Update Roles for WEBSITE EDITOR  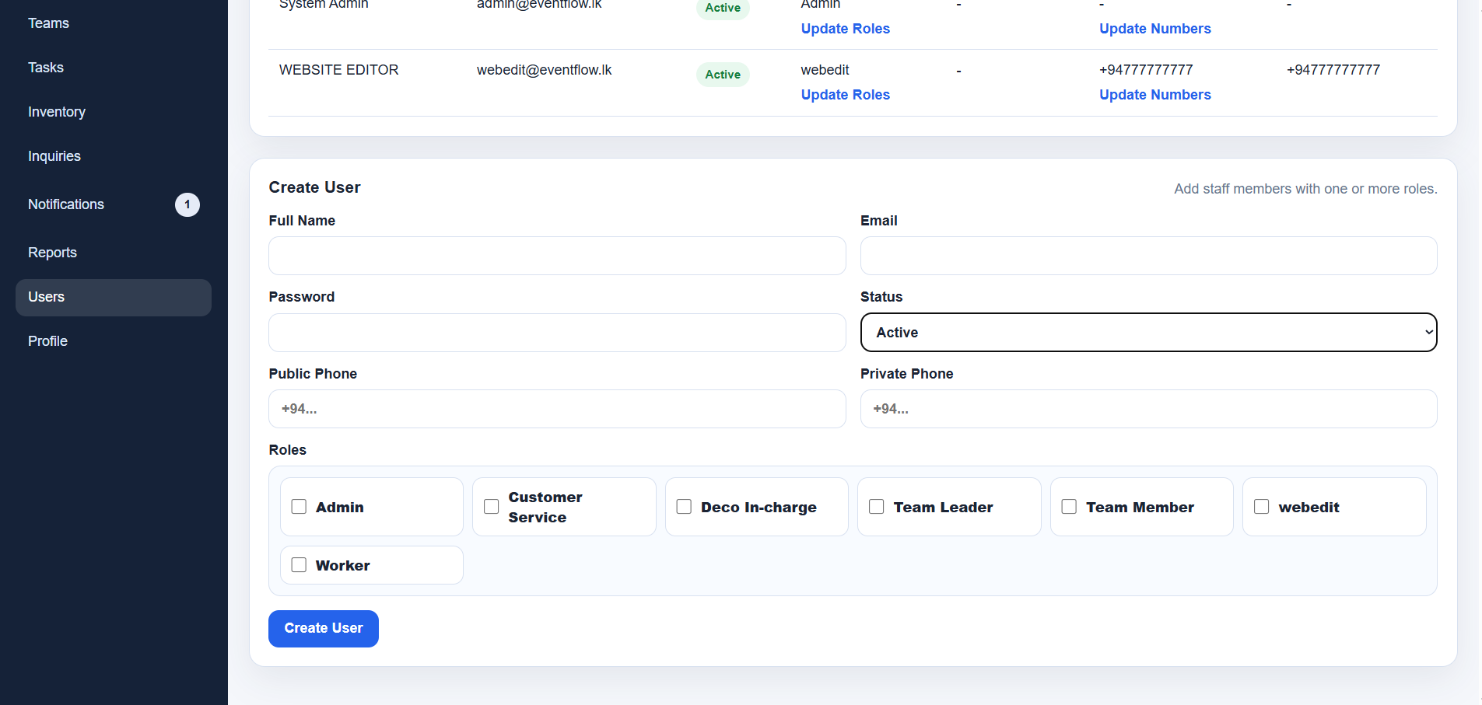(x=845, y=95)
